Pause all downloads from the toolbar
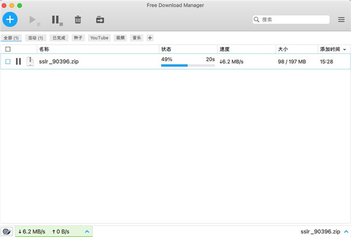Screen dimensions: 351x237 [56, 20]
